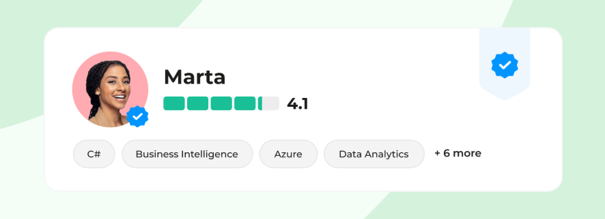This screenshot has height=219, width=605.
Task: Select the third green rating segment
Action: tap(221, 103)
